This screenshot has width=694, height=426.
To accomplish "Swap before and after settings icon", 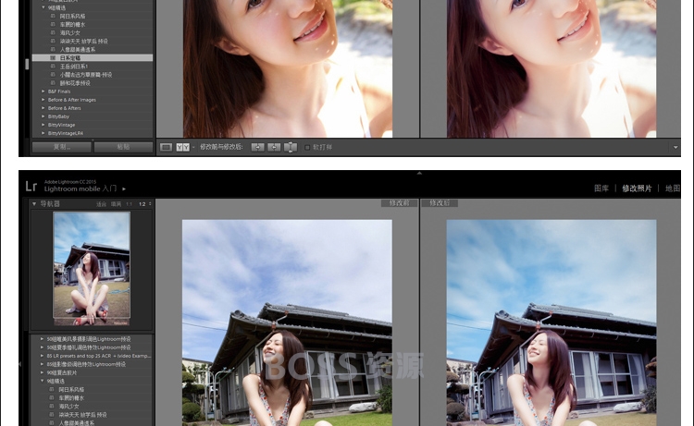I will pyautogui.click(x=291, y=147).
